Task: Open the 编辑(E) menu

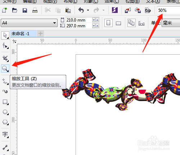Action: click(30, 1)
